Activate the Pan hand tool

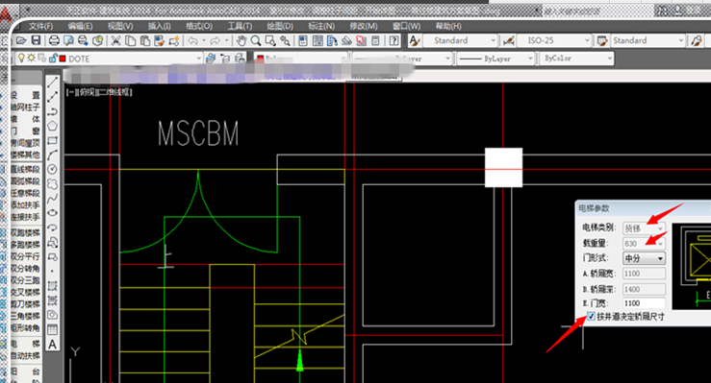click(241, 40)
